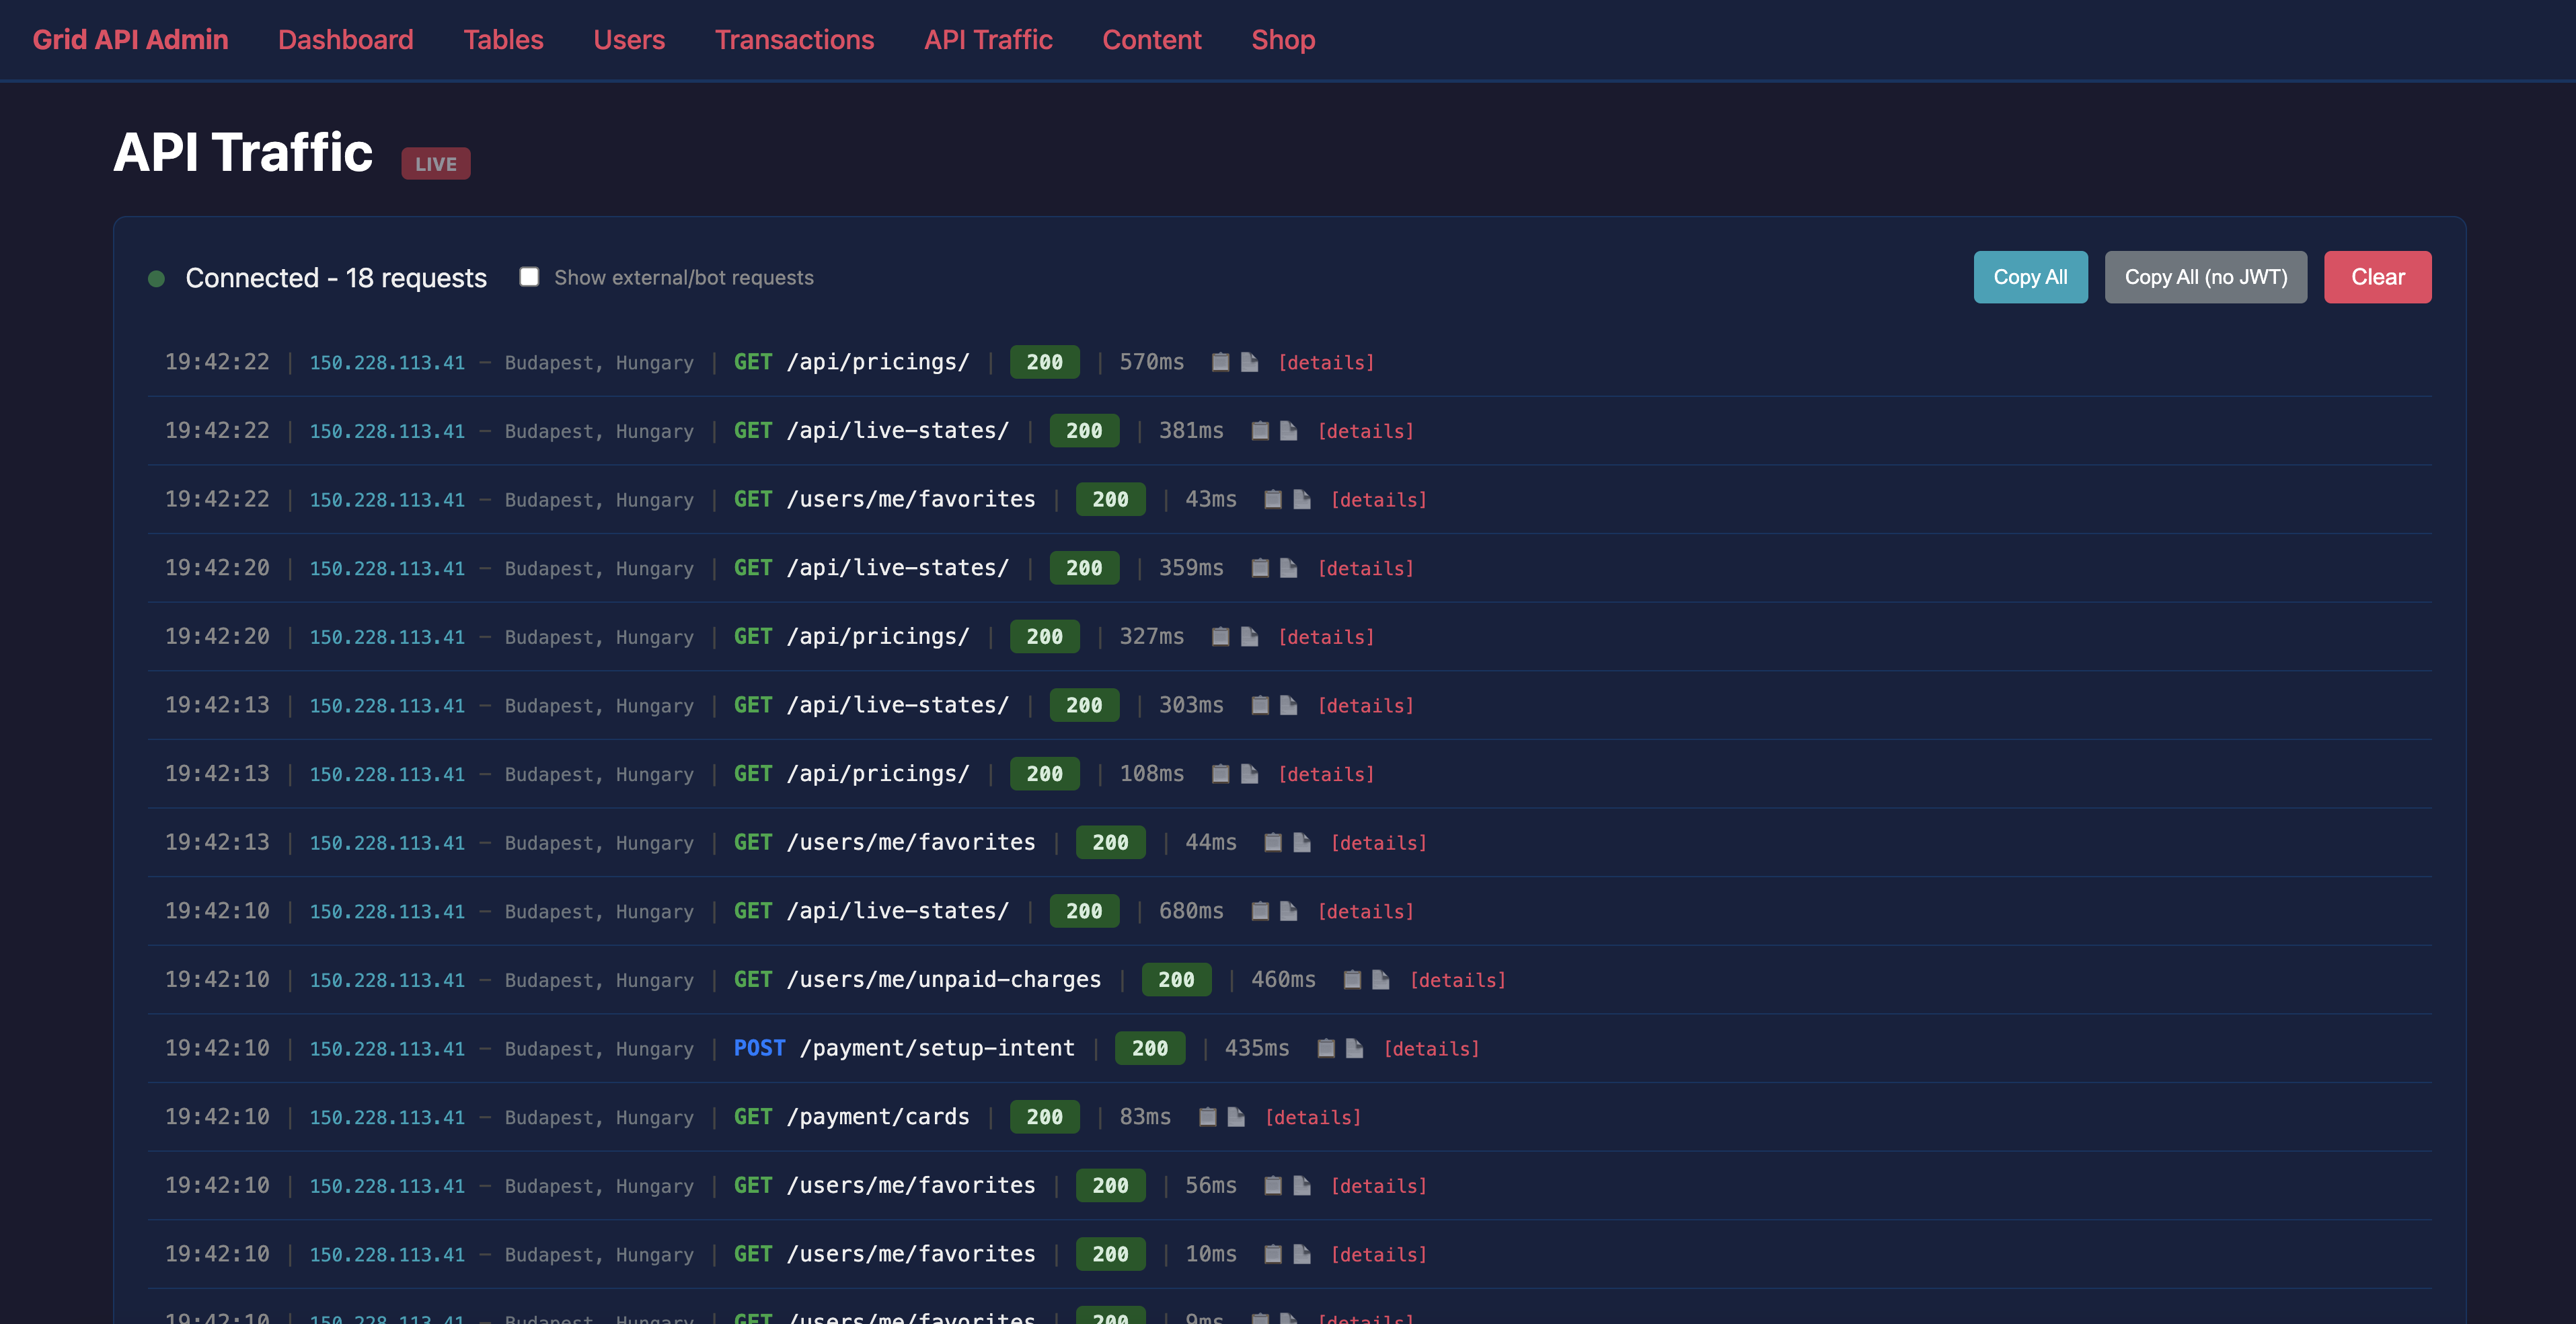The image size is (2576, 1324).
Task: Open details for 381ms live-states request
Action: pyautogui.click(x=1366, y=431)
